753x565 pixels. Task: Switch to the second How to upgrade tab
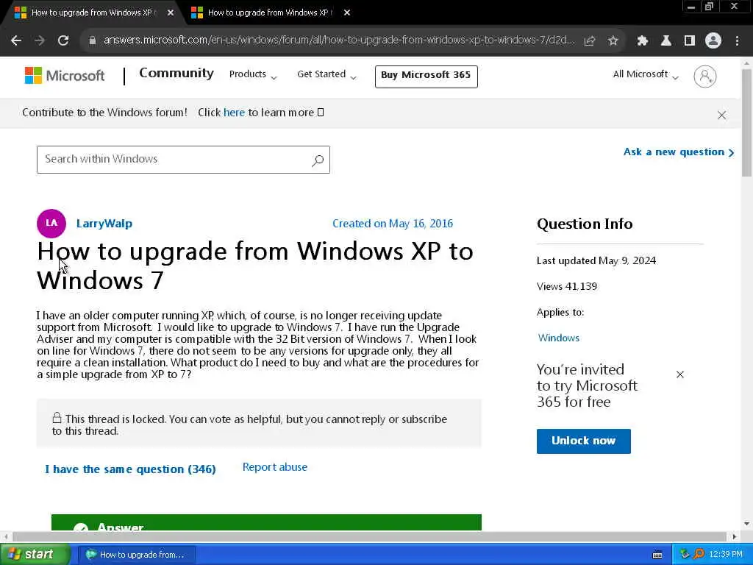269,13
